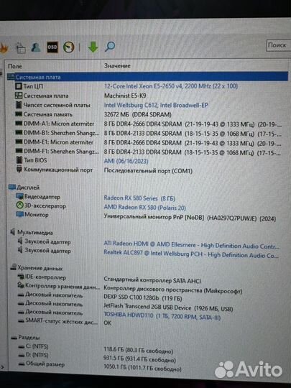Click the green download arrow update icon
This screenshot has height=388, width=291.
point(93,47)
